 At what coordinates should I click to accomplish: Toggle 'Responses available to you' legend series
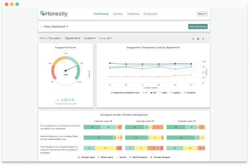(x=125, y=93)
